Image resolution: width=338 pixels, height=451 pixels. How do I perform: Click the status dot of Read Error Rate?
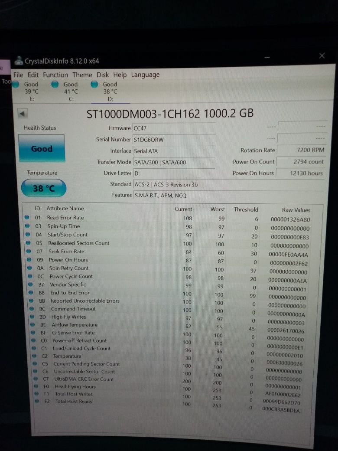click(27, 217)
